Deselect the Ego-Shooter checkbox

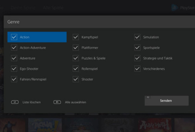click(14, 69)
